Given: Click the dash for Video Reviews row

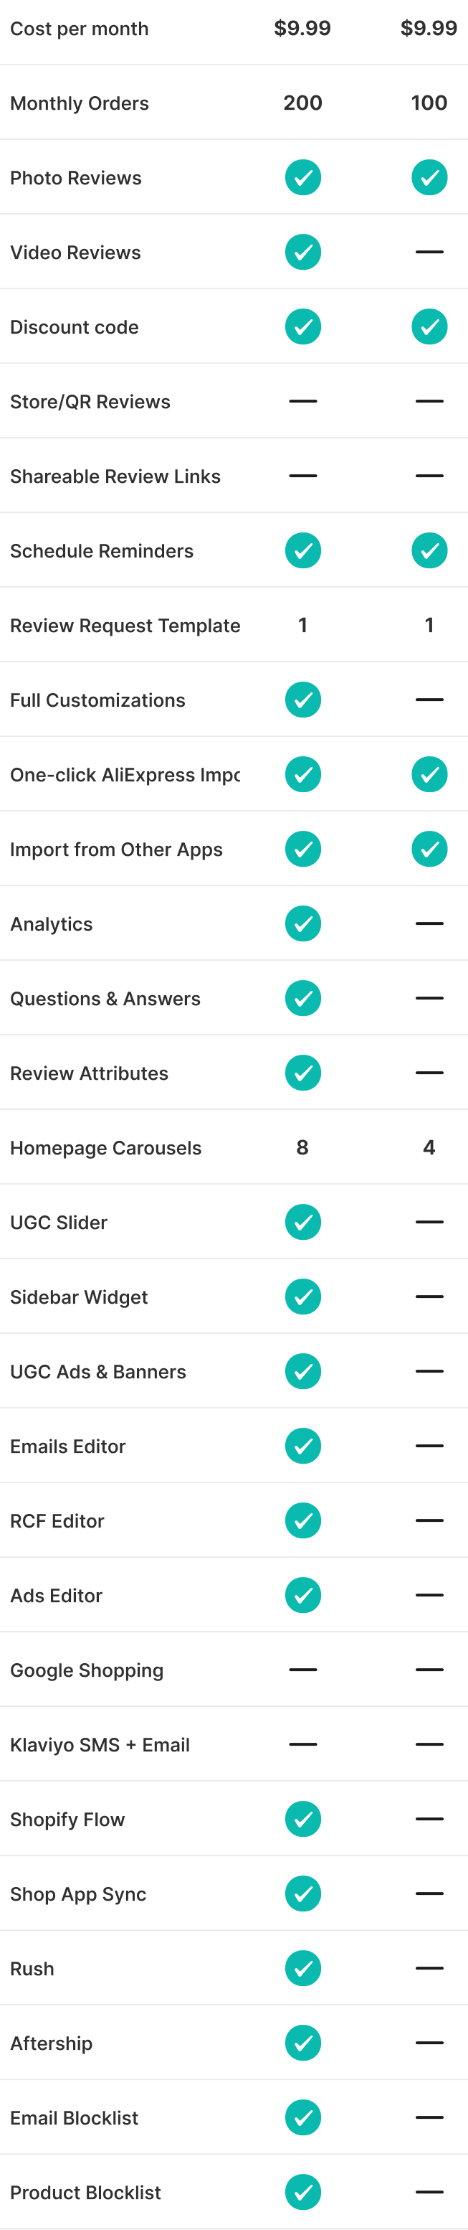Looking at the screenshot, I should point(429,252).
